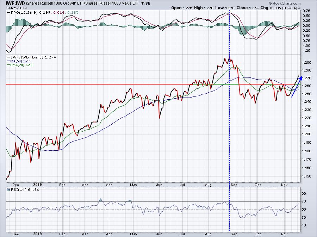The height and width of the screenshot is (237, 317).
Task: Click the Nov label under the price panel
Action: point(284,185)
